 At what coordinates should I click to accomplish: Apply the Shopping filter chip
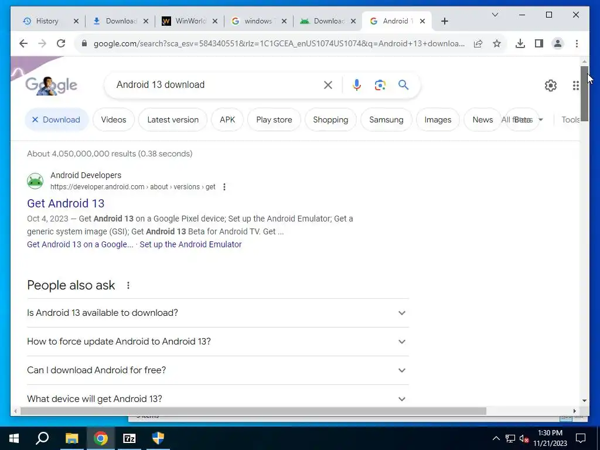click(330, 120)
